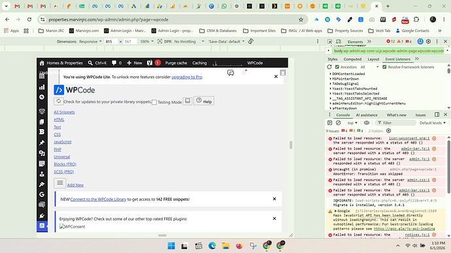
Task: Open the comments bubble in admin bar
Action: click(116, 63)
